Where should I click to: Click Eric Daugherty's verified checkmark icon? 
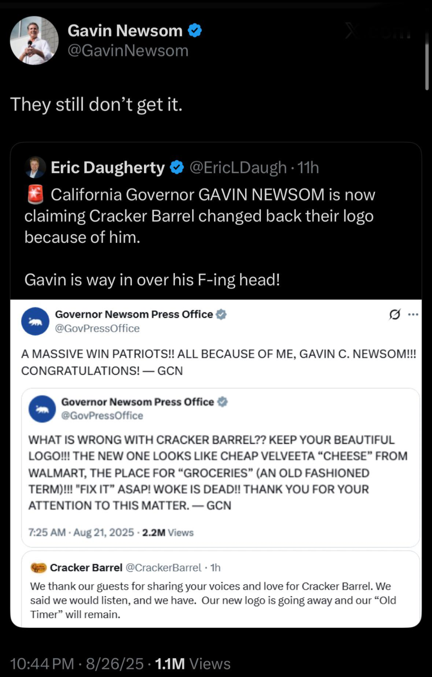177,167
